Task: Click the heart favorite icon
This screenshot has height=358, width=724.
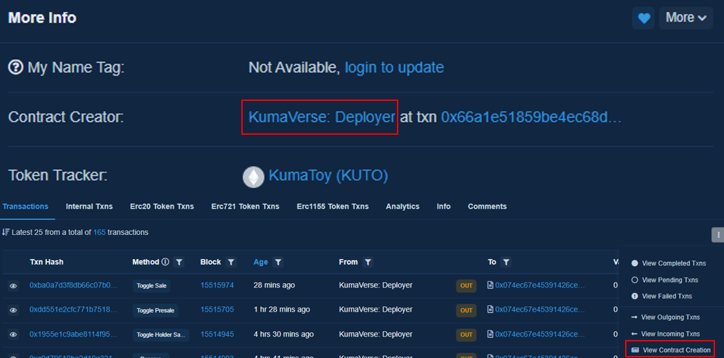Action: click(x=643, y=19)
